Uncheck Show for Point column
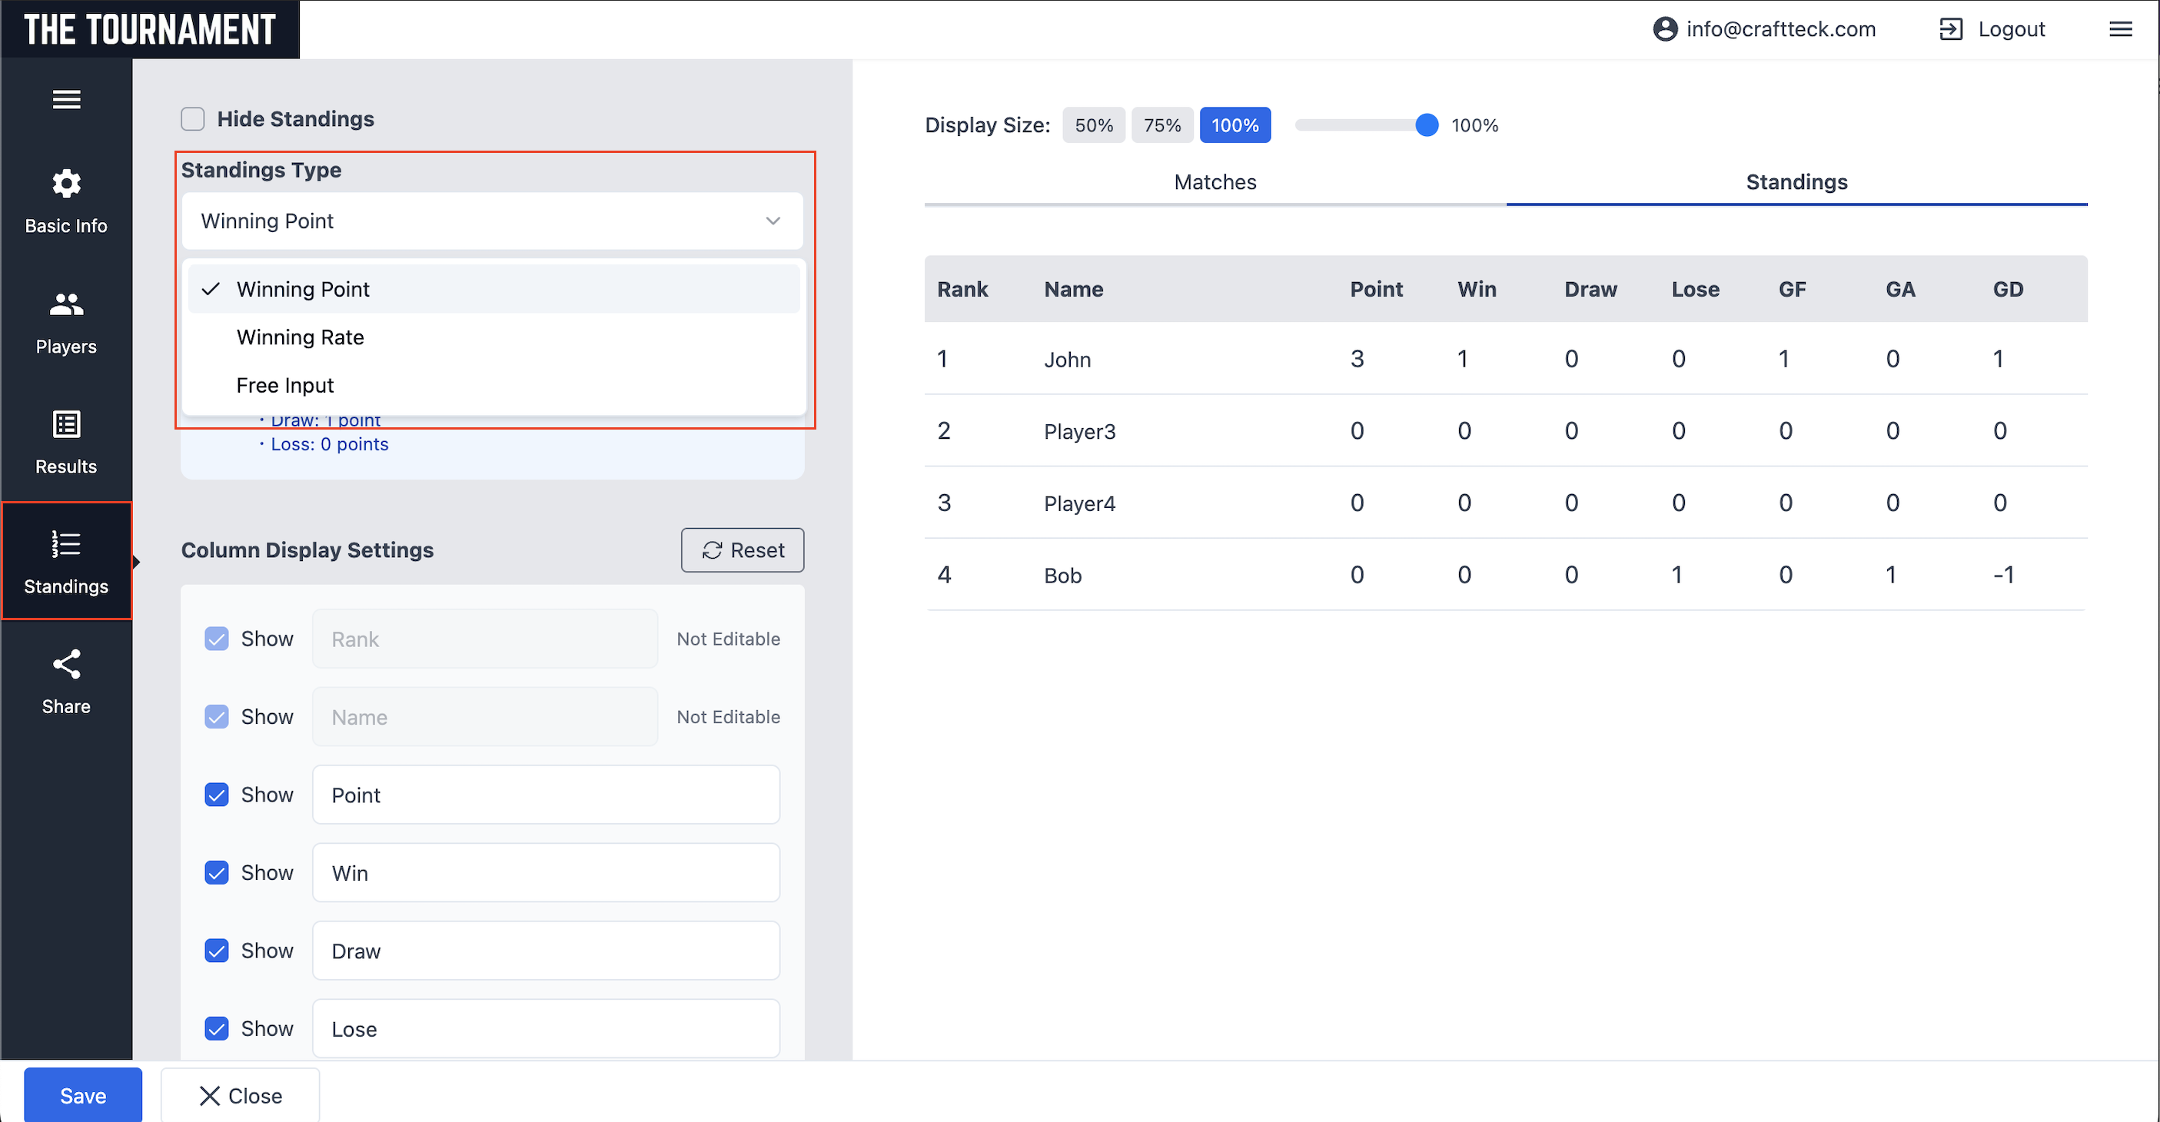Image resolution: width=2160 pixels, height=1122 pixels. (216, 794)
